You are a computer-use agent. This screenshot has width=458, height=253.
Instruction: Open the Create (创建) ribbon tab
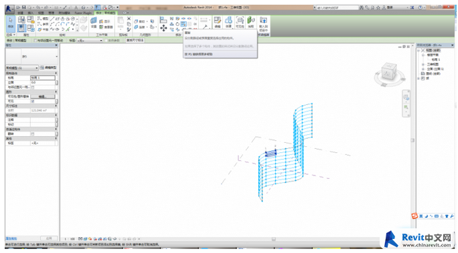coord(20,13)
